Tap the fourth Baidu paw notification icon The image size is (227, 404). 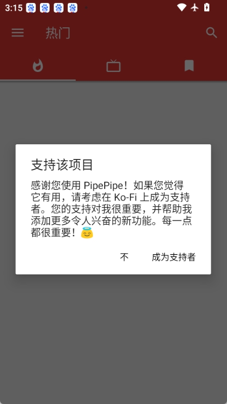[73, 8]
